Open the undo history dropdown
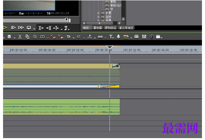 click(73, 38)
